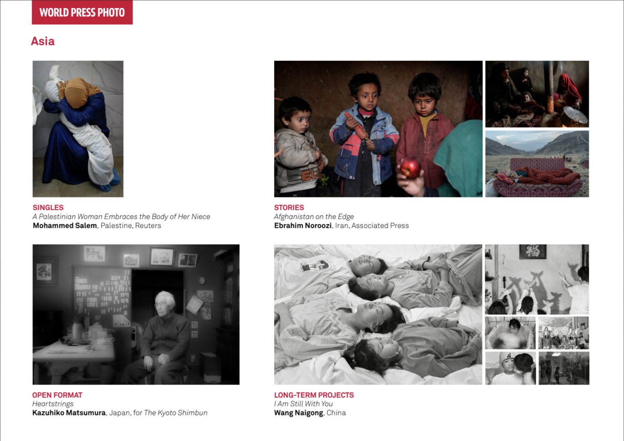Screen dimensions: 624x441
Task: Open the photo of three Afghan children
Action: tap(378, 129)
